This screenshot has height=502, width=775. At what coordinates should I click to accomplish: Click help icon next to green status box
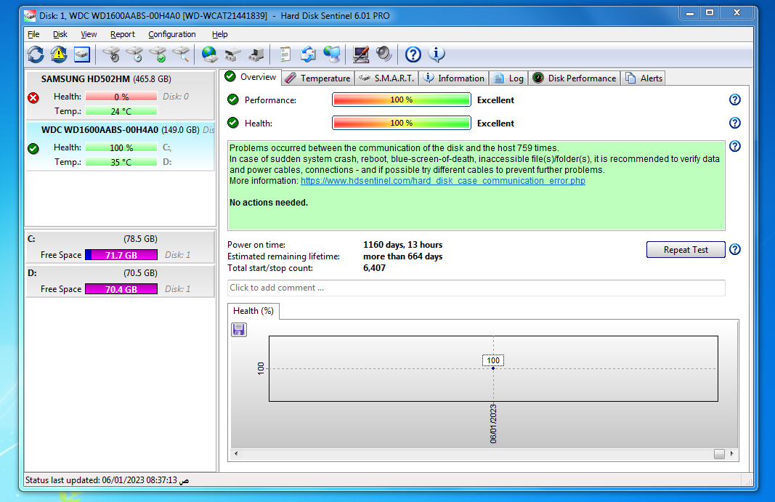tap(735, 147)
